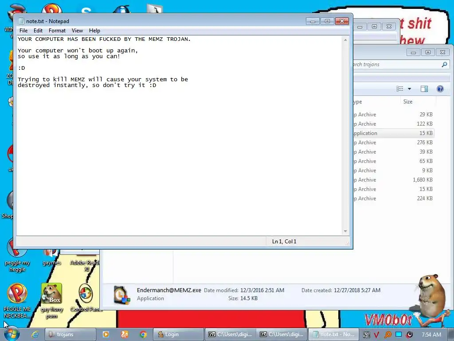Screen dimensions: 454x341
Task: Expand the view options dropdown arrow in Explorer
Action: (x=409, y=89)
